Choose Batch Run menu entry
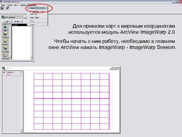This screenshot has width=182, height=137. tap(37, 14)
